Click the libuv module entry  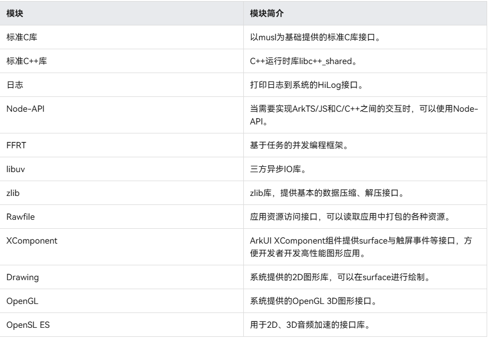point(16,169)
